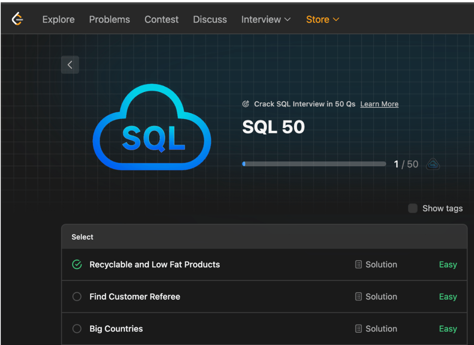Screen dimensions: 474x345
Task: Click the SQL badge icon beside 1 / 50
Action: coord(433,164)
